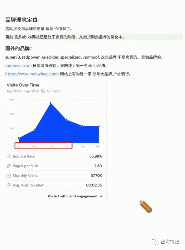Select the April data point on chart
Viewport: 185px width, 250px height.
[x=19, y=138]
